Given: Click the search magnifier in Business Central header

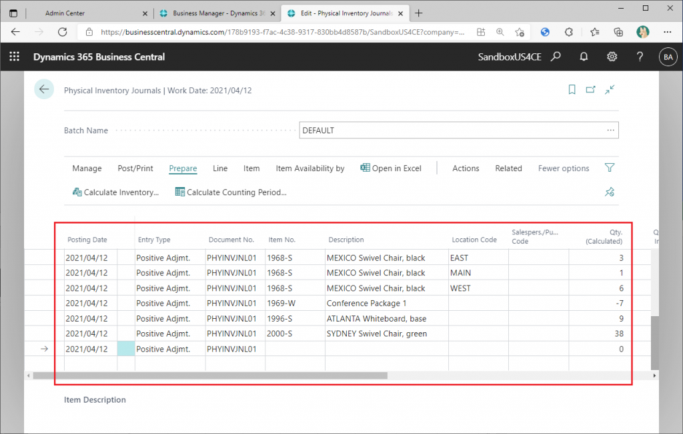Looking at the screenshot, I should [556, 57].
